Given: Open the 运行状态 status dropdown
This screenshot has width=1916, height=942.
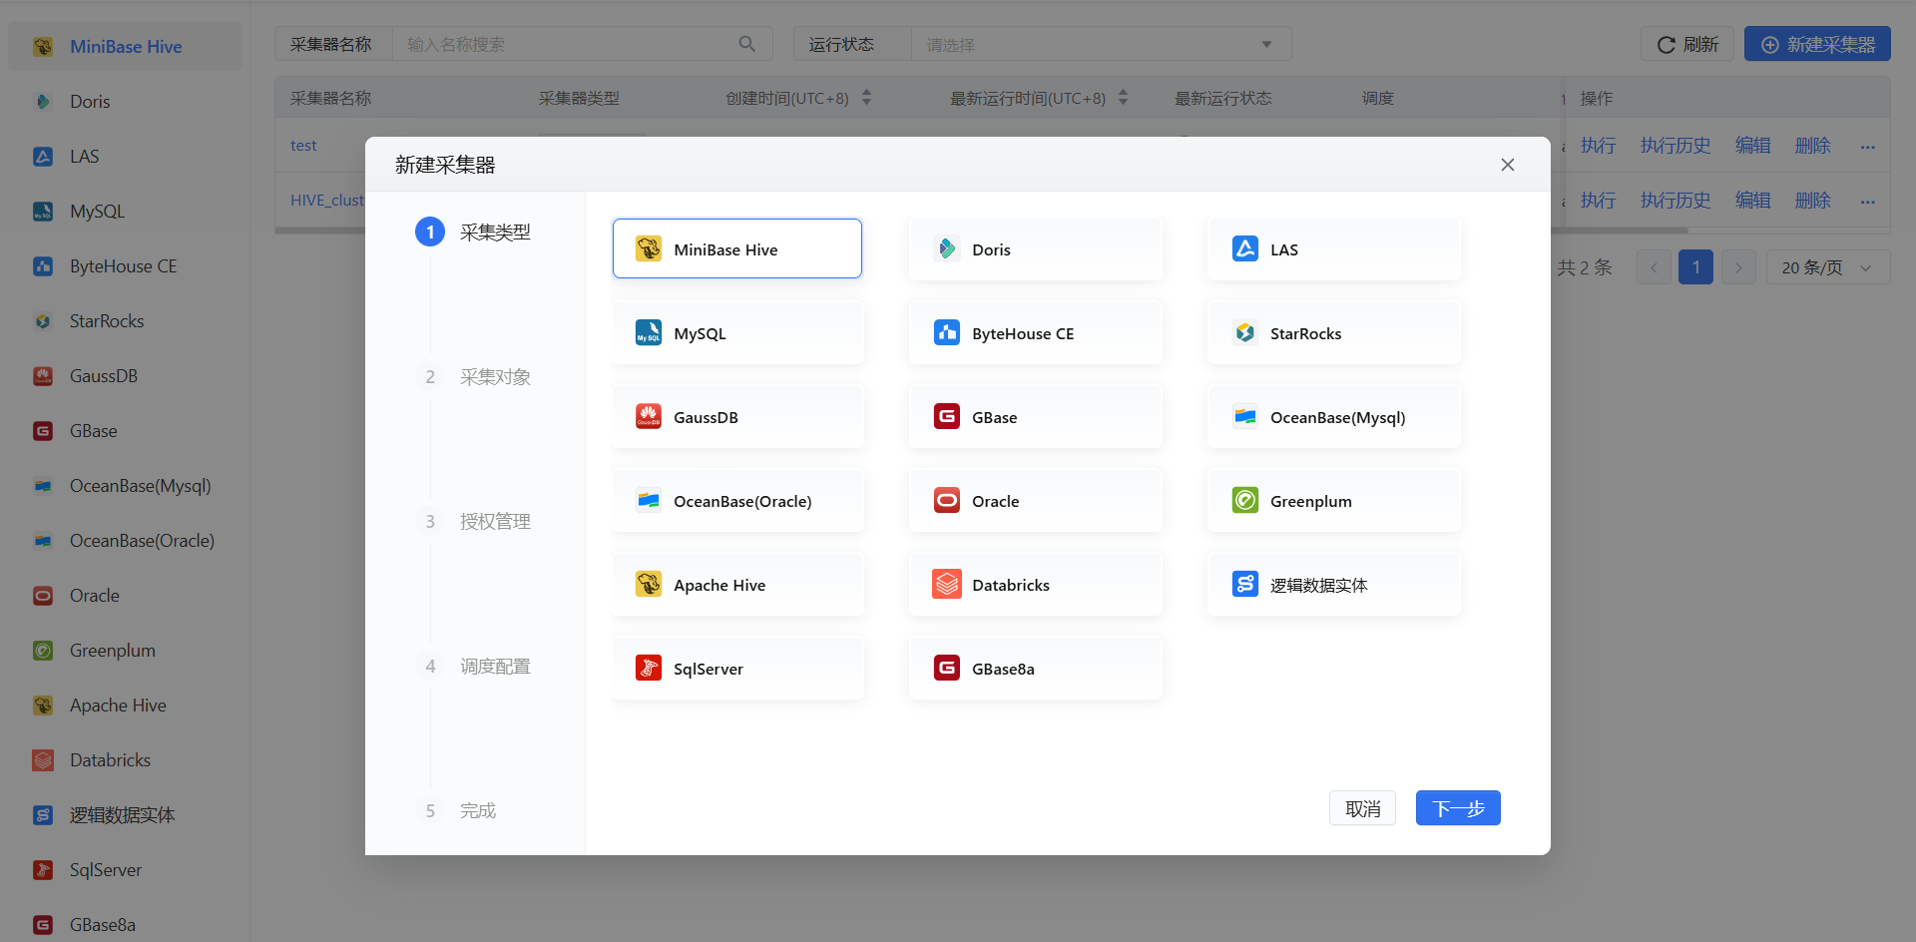Looking at the screenshot, I should click(x=1100, y=45).
